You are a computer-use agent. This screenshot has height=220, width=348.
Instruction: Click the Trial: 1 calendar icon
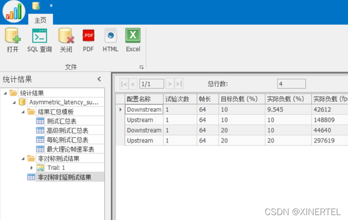pos(40,168)
